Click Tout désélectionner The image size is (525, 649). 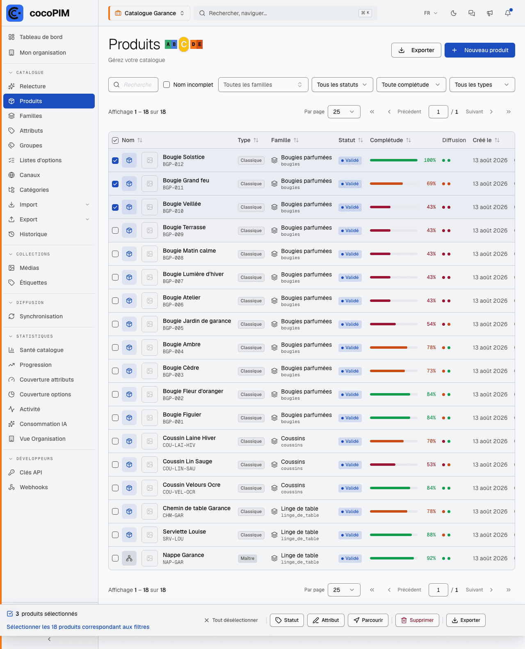pyautogui.click(x=231, y=620)
